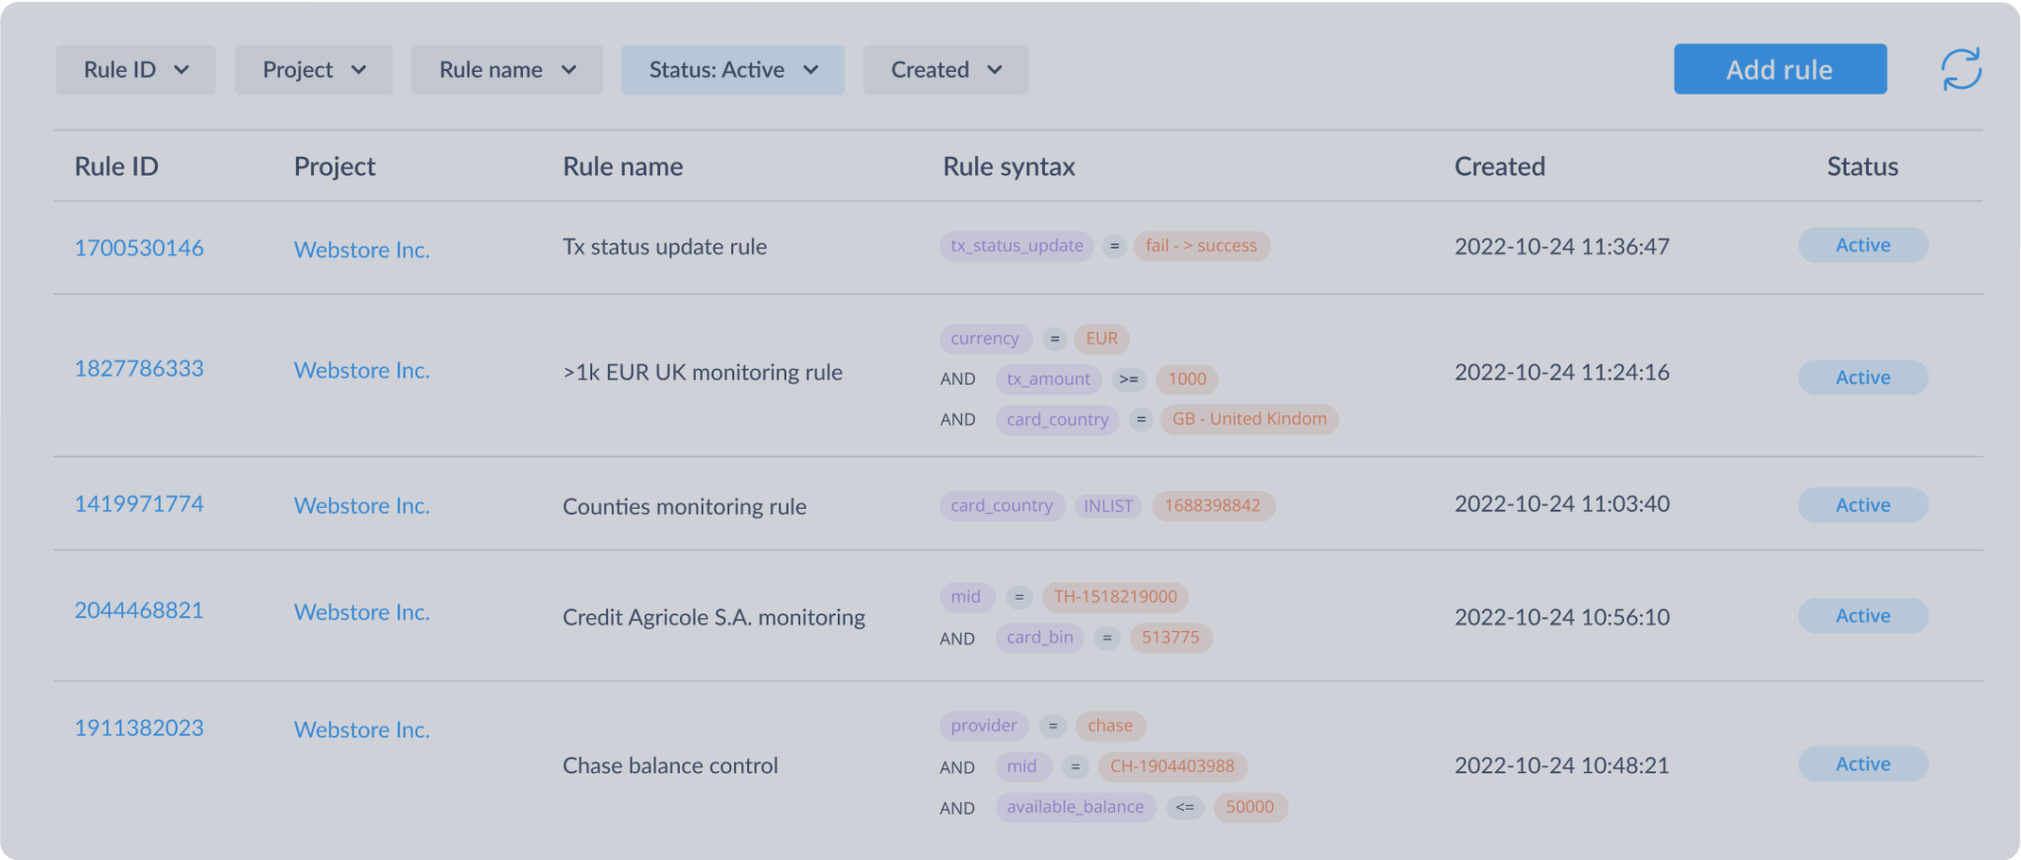
Task: Click Active status badge for Tx status update rule
Action: pos(1862,246)
